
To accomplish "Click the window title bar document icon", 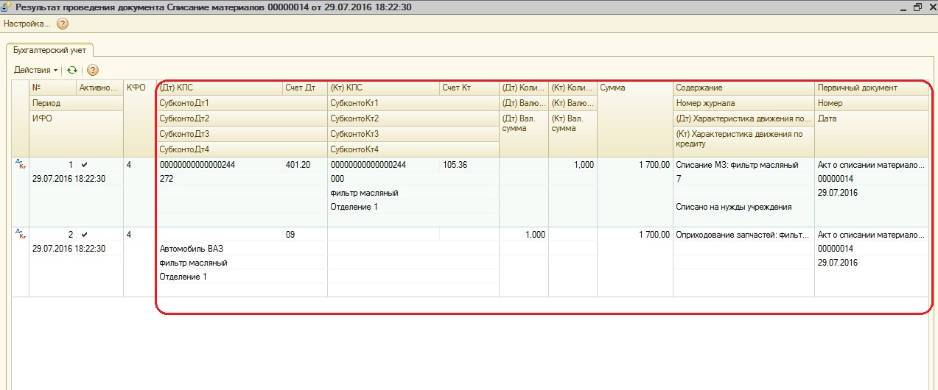I will click(7, 7).
